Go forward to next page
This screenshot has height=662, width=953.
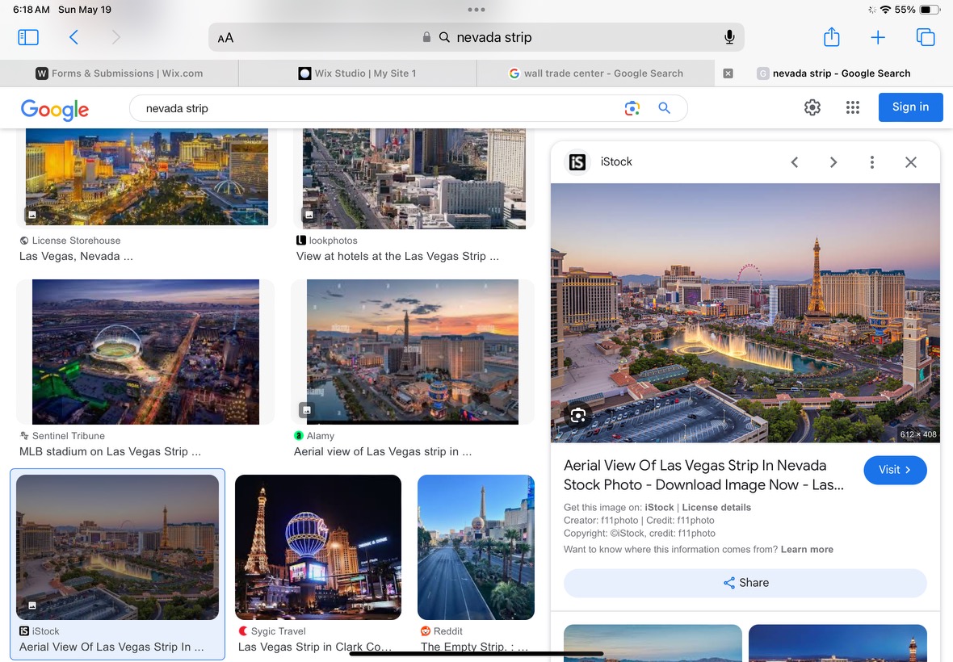(116, 37)
